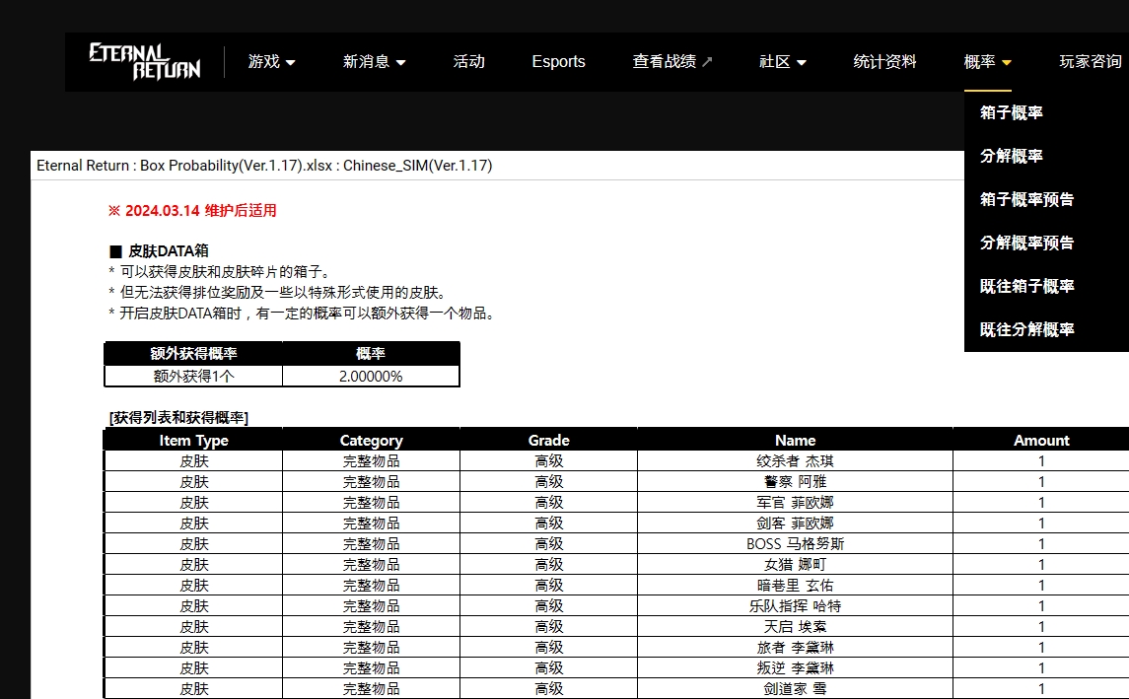Image resolution: width=1129 pixels, height=699 pixels.
Task: Click the amount 1 in 天启 埃索 row
Action: coord(1041,627)
